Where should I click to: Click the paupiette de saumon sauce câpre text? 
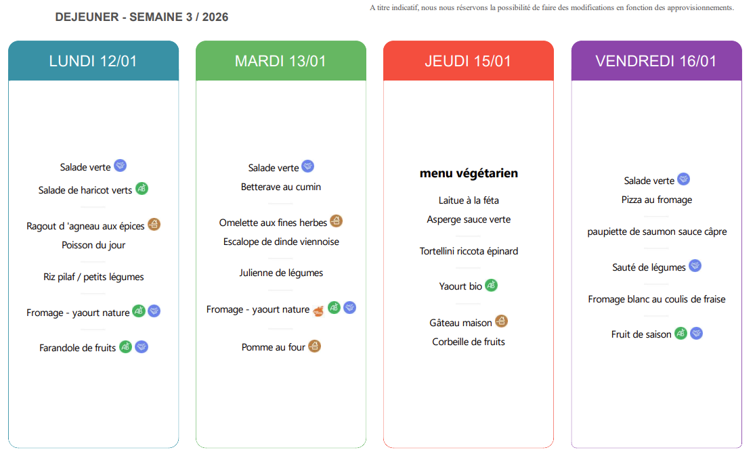(x=657, y=231)
